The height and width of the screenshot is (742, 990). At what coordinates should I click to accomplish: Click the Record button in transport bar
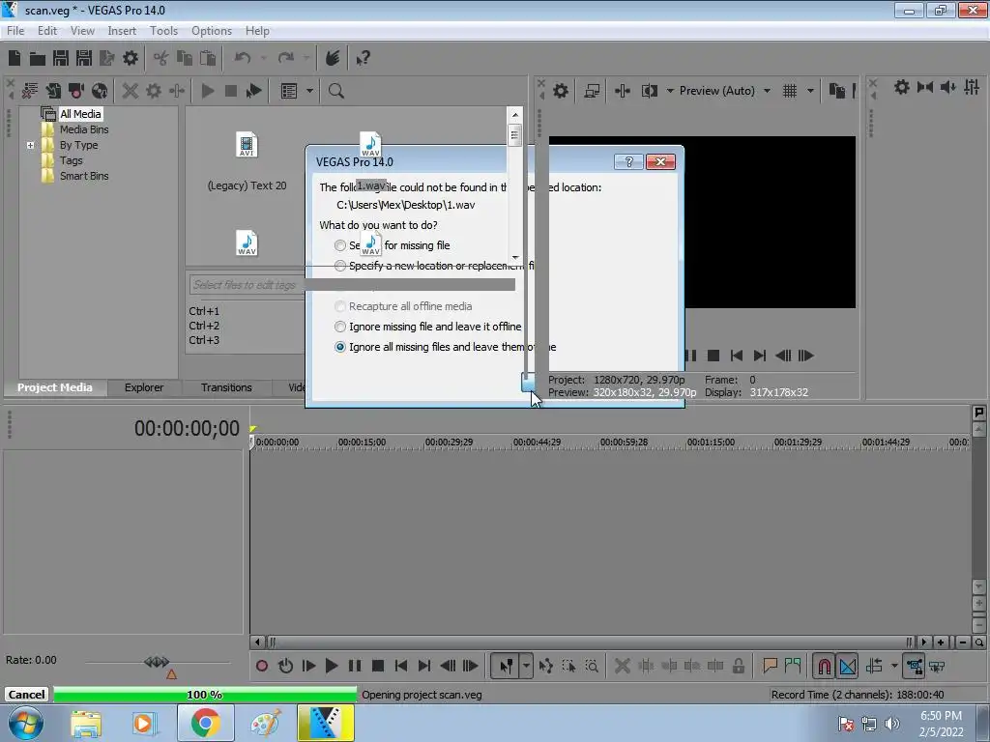[261, 666]
